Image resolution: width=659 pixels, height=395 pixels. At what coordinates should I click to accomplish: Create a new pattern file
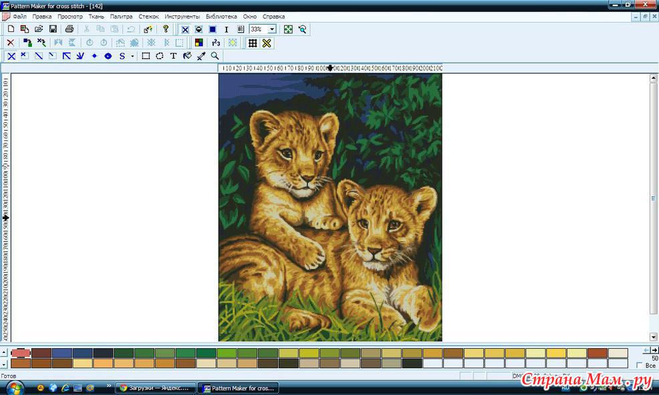pos(11,29)
